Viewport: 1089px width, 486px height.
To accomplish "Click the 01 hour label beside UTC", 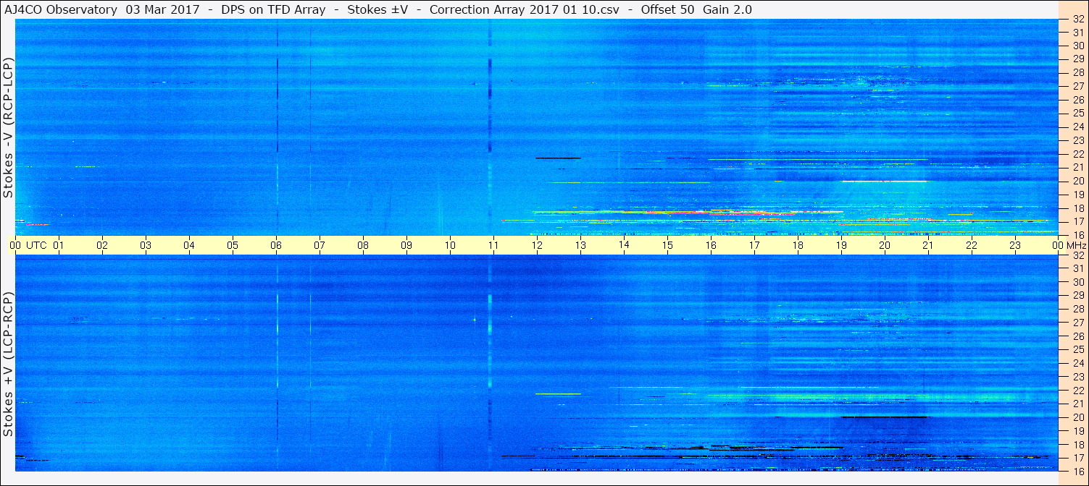I will (x=59, y=245).
